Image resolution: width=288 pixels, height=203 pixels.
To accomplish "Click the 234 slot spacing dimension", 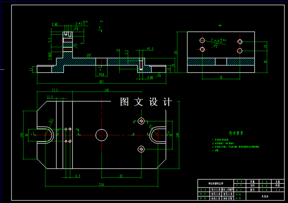I will click(x=102, y=184).
